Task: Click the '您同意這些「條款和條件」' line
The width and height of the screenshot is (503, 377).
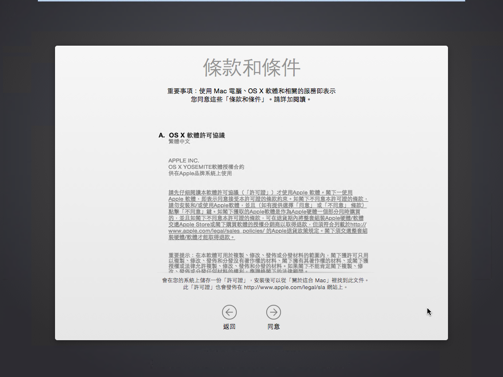Action: click(x=251, y=99)
